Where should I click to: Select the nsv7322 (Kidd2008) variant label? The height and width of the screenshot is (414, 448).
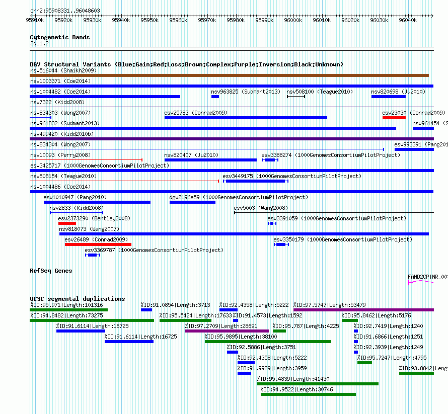[57, 102]
